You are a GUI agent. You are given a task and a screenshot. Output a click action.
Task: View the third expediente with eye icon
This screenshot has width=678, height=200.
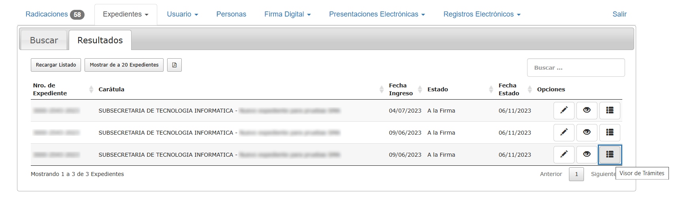(587, 154)
